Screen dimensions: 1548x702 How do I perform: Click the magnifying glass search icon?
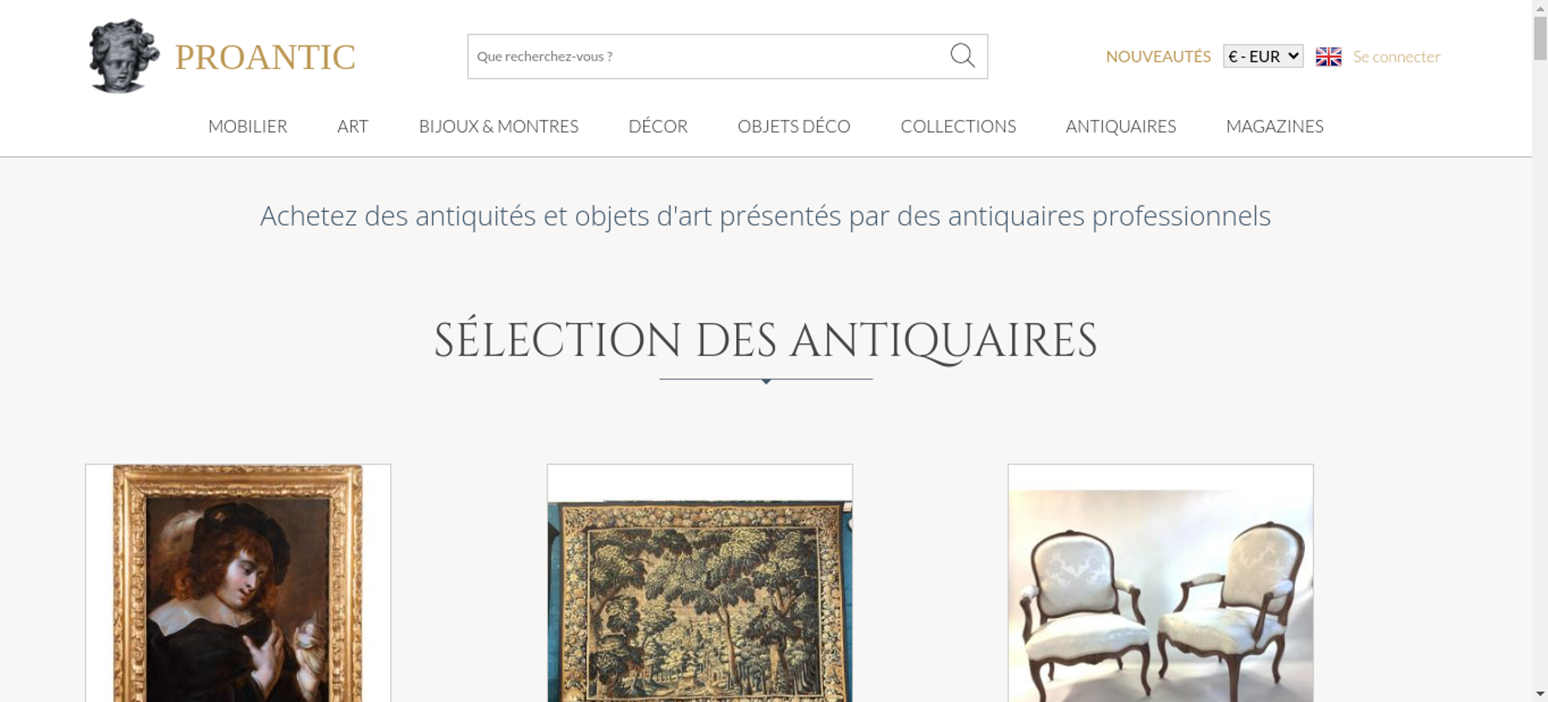click(962, 56)
